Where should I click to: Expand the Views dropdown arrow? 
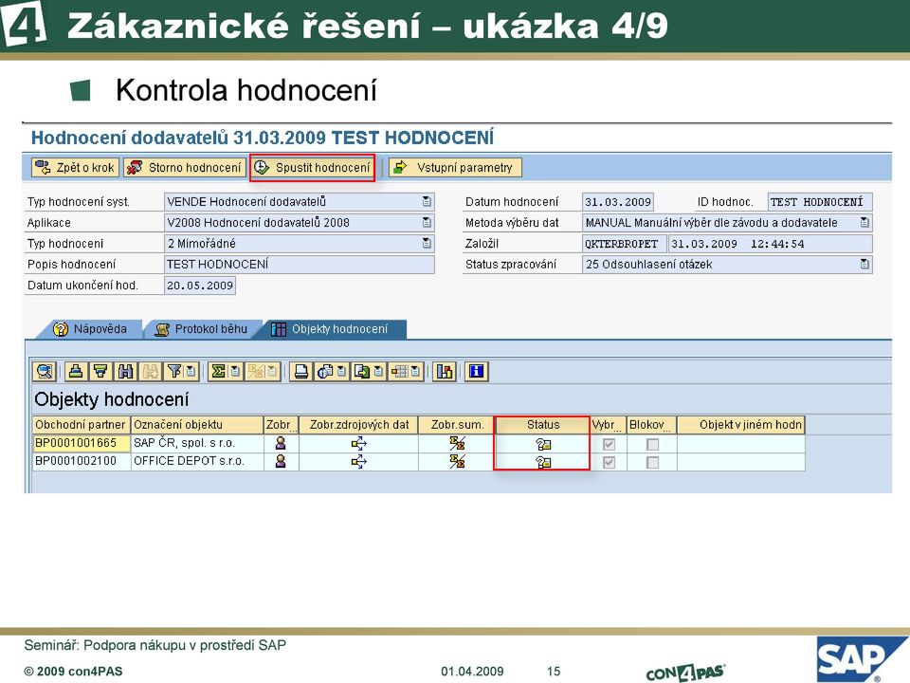click(341, 371)
